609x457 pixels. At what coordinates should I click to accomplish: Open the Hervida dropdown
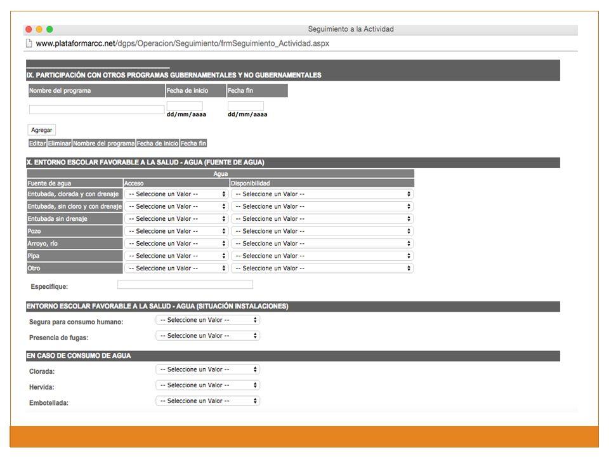point(208,385)
